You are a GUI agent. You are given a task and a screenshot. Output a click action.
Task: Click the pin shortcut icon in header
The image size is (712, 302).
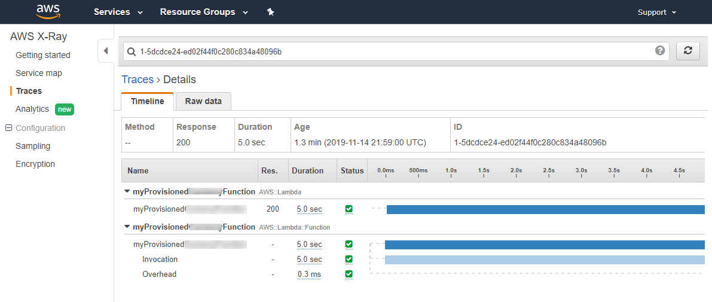pyautogui.click(x=271, y=13)
